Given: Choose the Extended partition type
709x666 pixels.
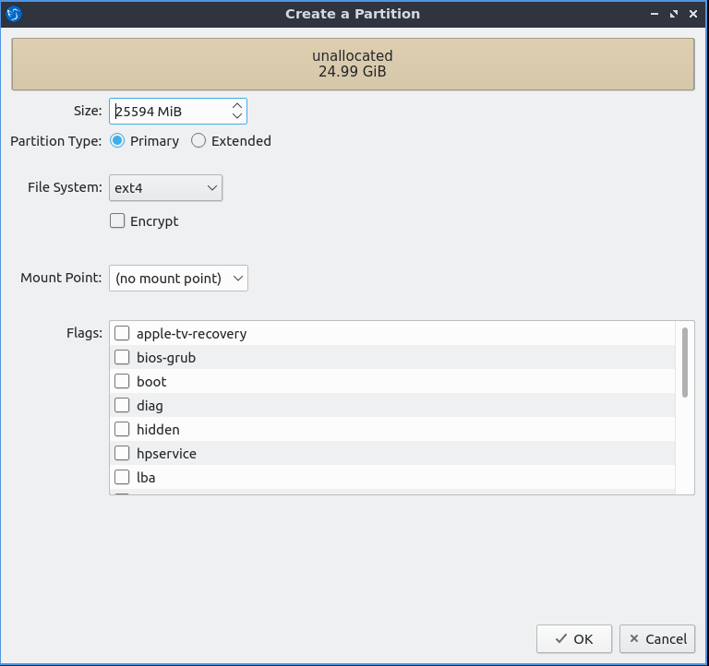Looking at the screenshot, I should point(198,141).
